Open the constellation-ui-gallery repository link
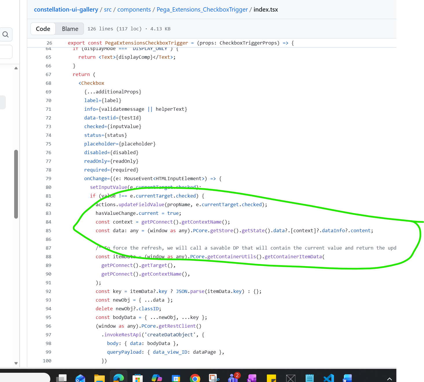The width and height of the screenshot is (424, 382). point(66,9)
